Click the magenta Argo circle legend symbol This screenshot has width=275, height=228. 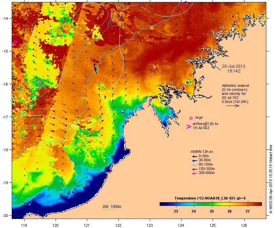tap(191, 118)
